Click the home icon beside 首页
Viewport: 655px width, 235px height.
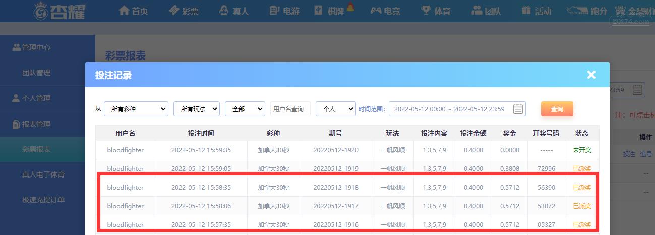click(x=124, y=11)
